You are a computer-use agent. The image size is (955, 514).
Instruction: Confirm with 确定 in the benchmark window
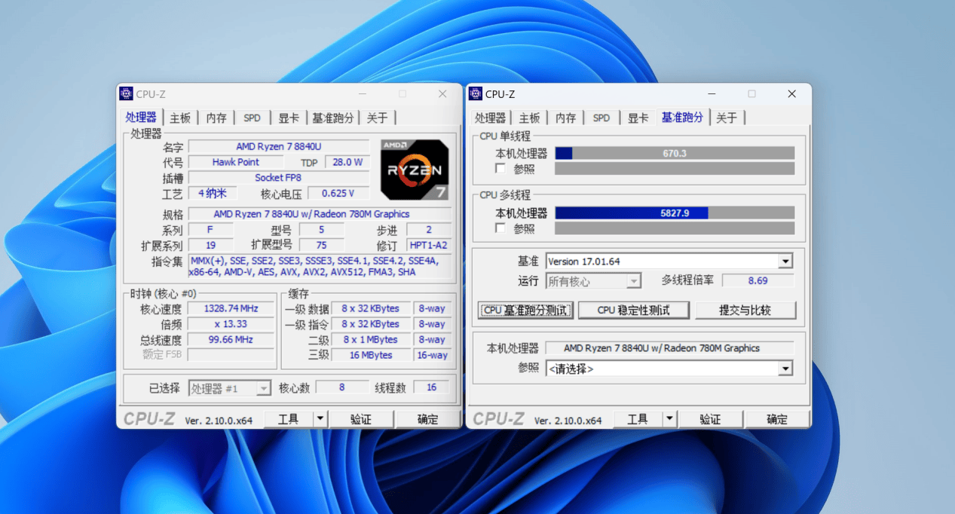click(x=777, y=419)
